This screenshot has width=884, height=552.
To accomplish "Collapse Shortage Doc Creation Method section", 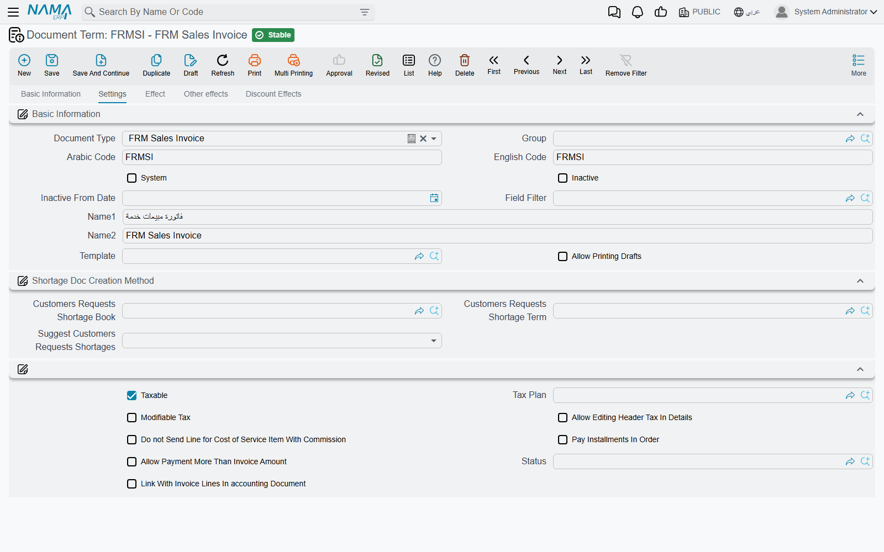I will [x=860, y=281].
